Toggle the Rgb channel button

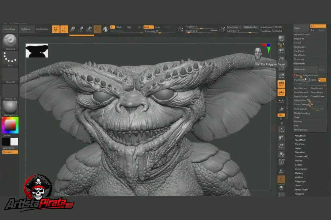coord(129,27)
